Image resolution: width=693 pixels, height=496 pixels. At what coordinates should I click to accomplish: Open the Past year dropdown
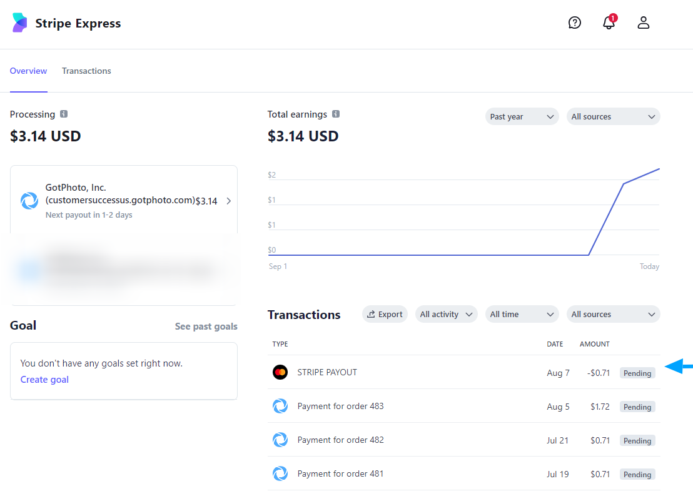coord(522,117)
